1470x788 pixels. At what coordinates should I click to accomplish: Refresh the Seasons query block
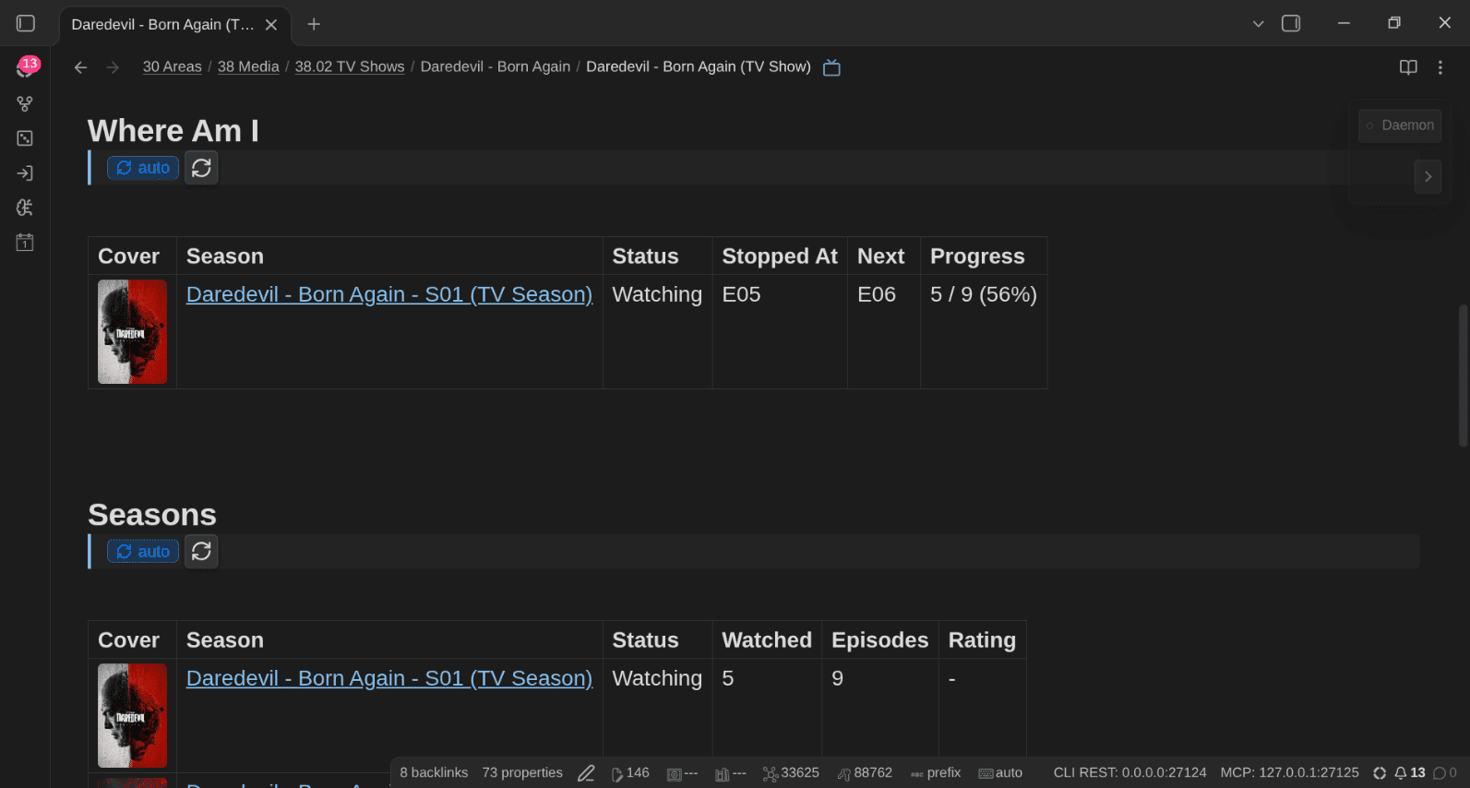click(x=201, y=552)
